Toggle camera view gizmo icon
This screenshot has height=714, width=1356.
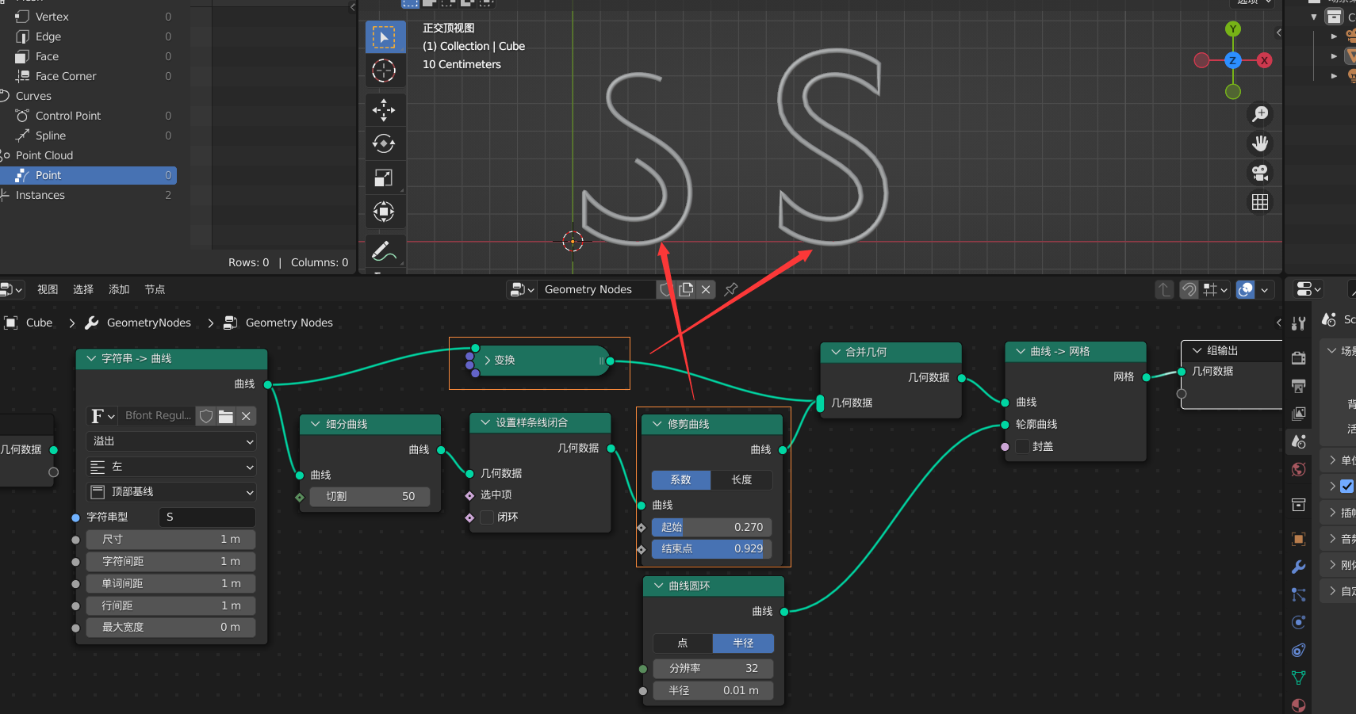(x=1260, y=173)
